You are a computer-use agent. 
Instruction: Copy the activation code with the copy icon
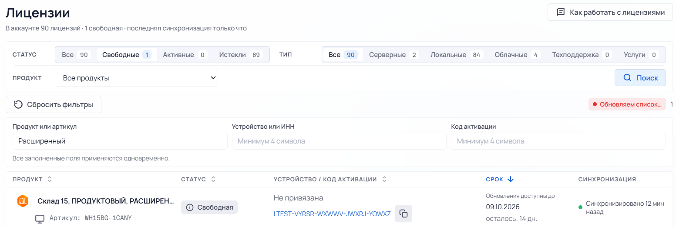coord(404,214)
